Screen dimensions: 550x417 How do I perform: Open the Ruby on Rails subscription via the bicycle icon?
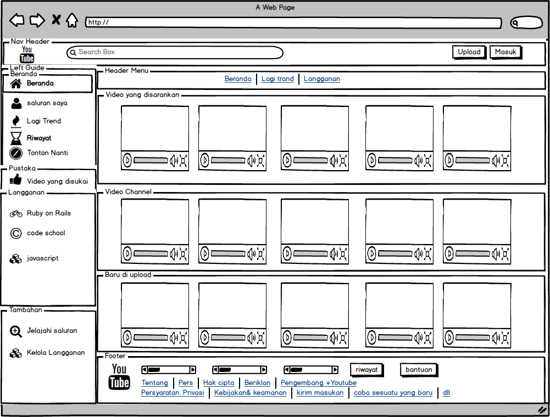[x=16, y=213]
